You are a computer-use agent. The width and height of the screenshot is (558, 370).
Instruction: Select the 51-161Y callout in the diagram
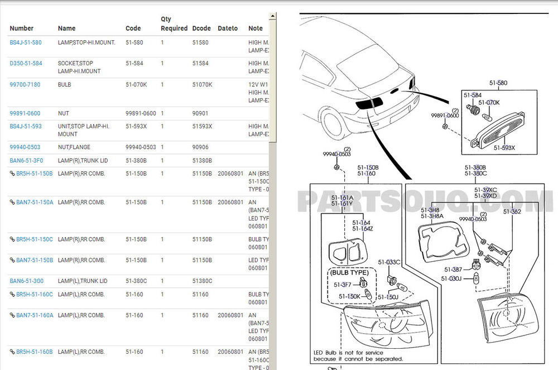tap(342, 204)
